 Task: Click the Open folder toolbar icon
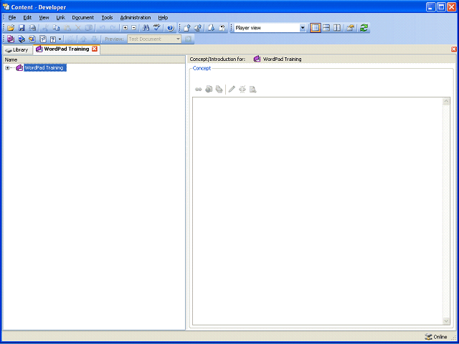point(11,28)
